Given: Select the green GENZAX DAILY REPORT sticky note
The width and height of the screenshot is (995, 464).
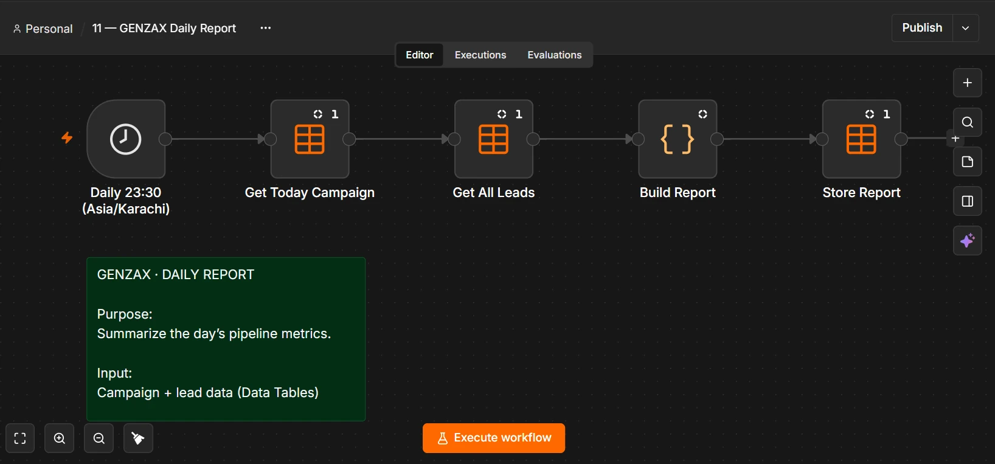Looking at the screenshot, I should click(226, 339).
